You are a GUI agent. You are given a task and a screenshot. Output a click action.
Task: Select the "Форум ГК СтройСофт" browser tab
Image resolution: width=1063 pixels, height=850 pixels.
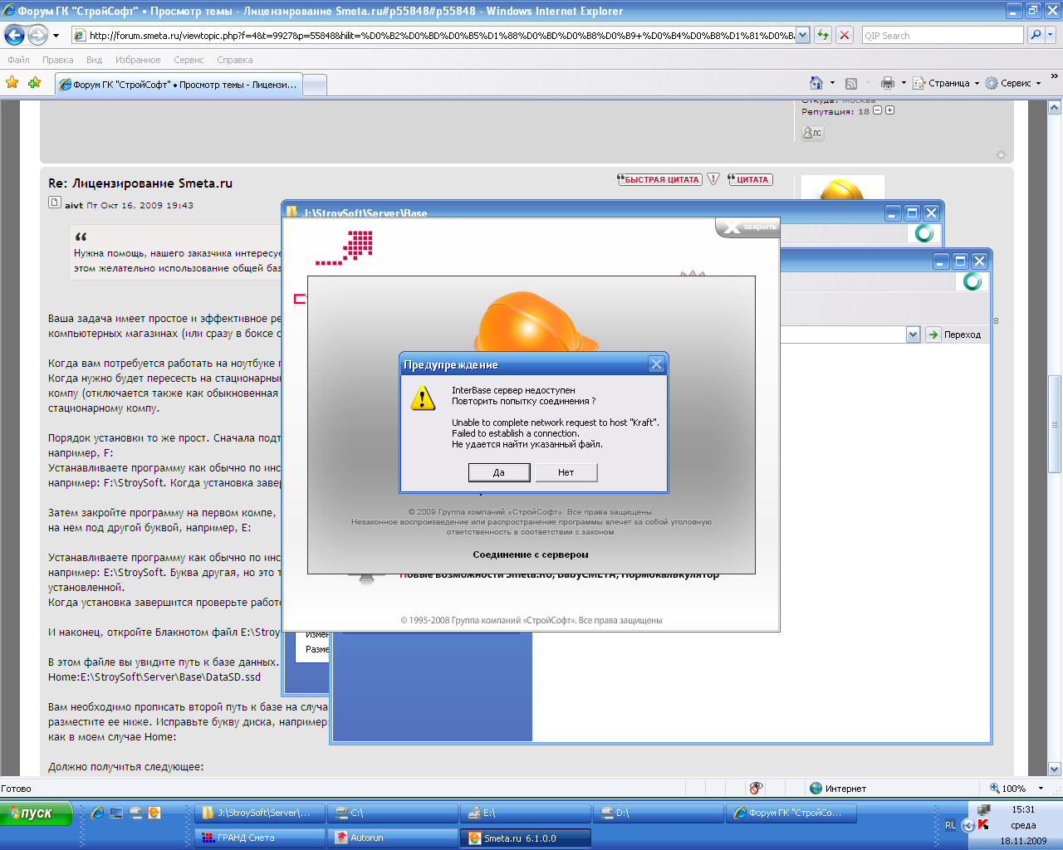tap(179, 85)
